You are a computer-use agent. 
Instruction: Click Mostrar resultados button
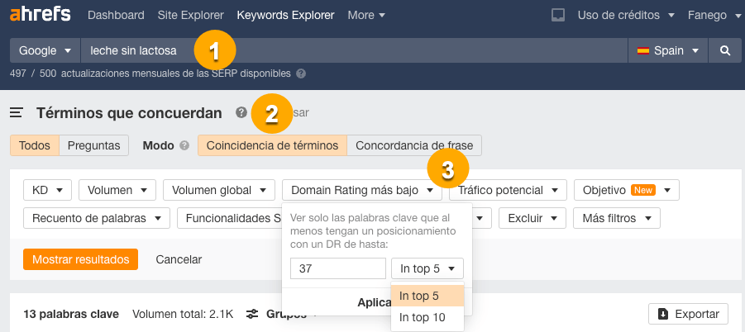(80, 259)
